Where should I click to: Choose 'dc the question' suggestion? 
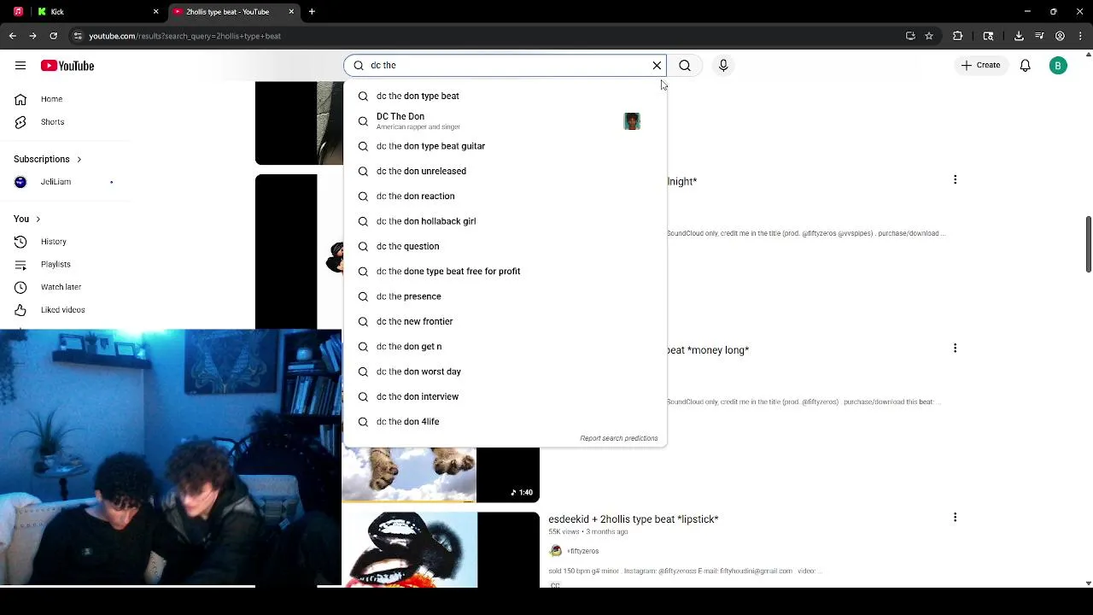(505, 246)
